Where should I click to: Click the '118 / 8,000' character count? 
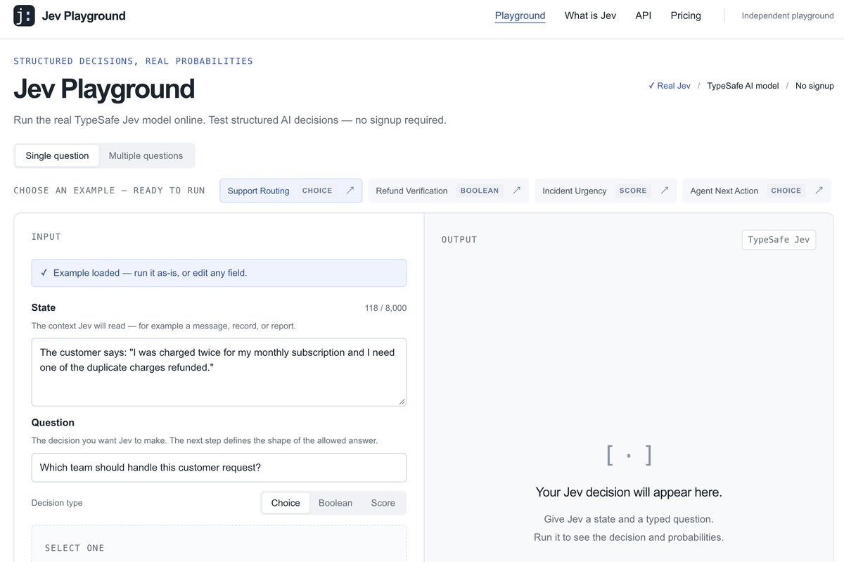click(x=385, y=308)
